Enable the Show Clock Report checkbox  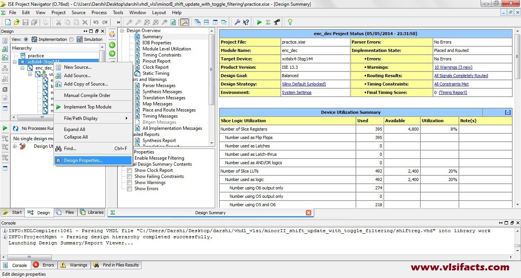point(130,170)
